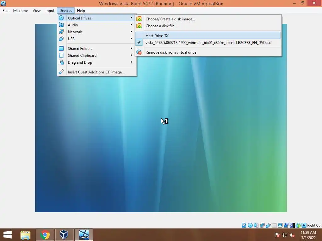
Task: Click the Shared Clipboard icon in Devices menu
Action: pos(61,55)
